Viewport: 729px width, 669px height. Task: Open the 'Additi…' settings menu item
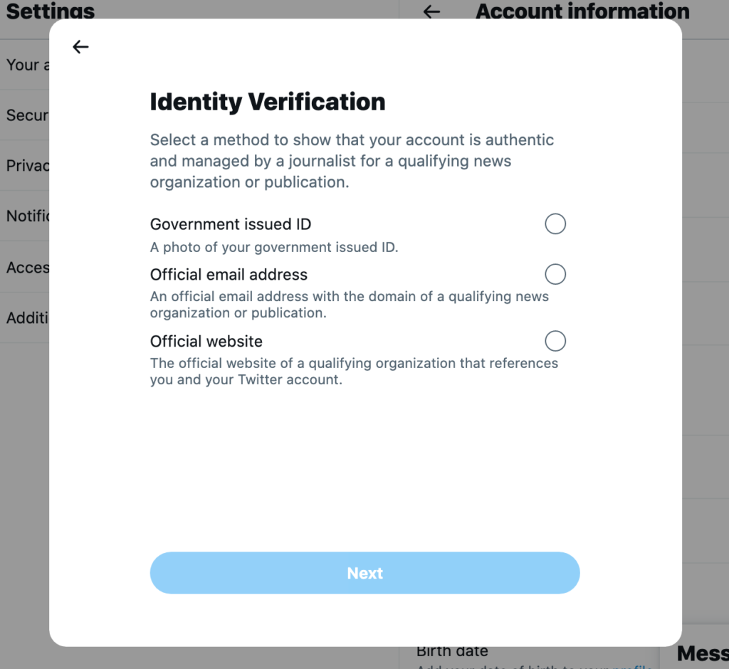[x=25, y=317]
